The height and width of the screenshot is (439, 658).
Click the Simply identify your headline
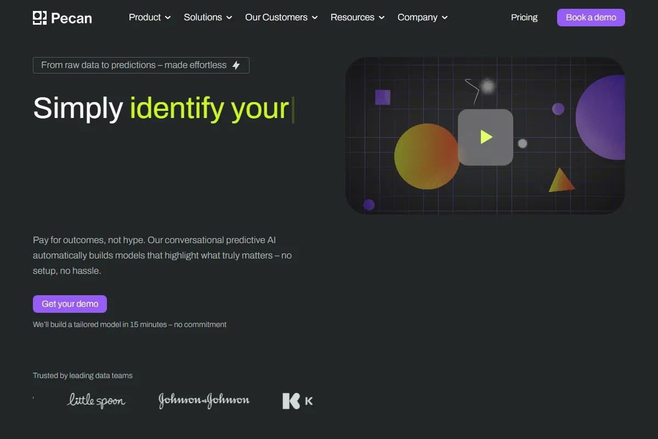(161, 108)
